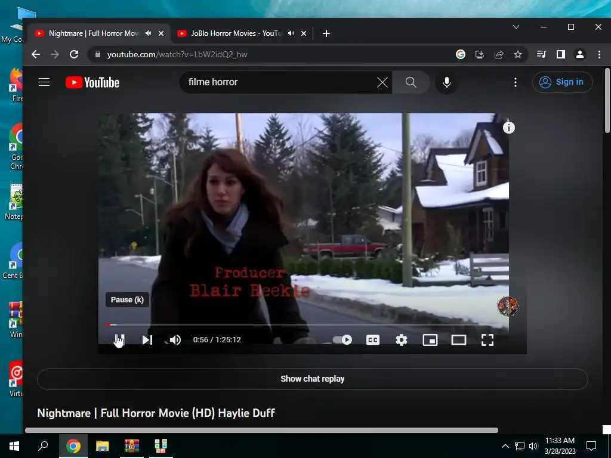Screen dimensions: 611x458
Task: Click the channel watermark avatar on video
Action: click(x=507, y=306)
